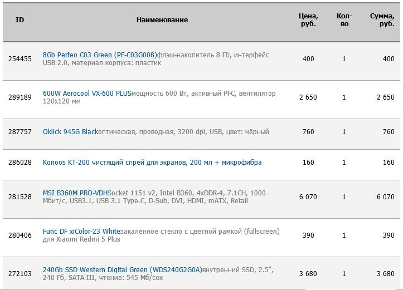The height and width of the screenshot is (290, 403).
Task: Click the description 'Socket 1151 v2, Intel B360'
Action: [x=150, y=193]
